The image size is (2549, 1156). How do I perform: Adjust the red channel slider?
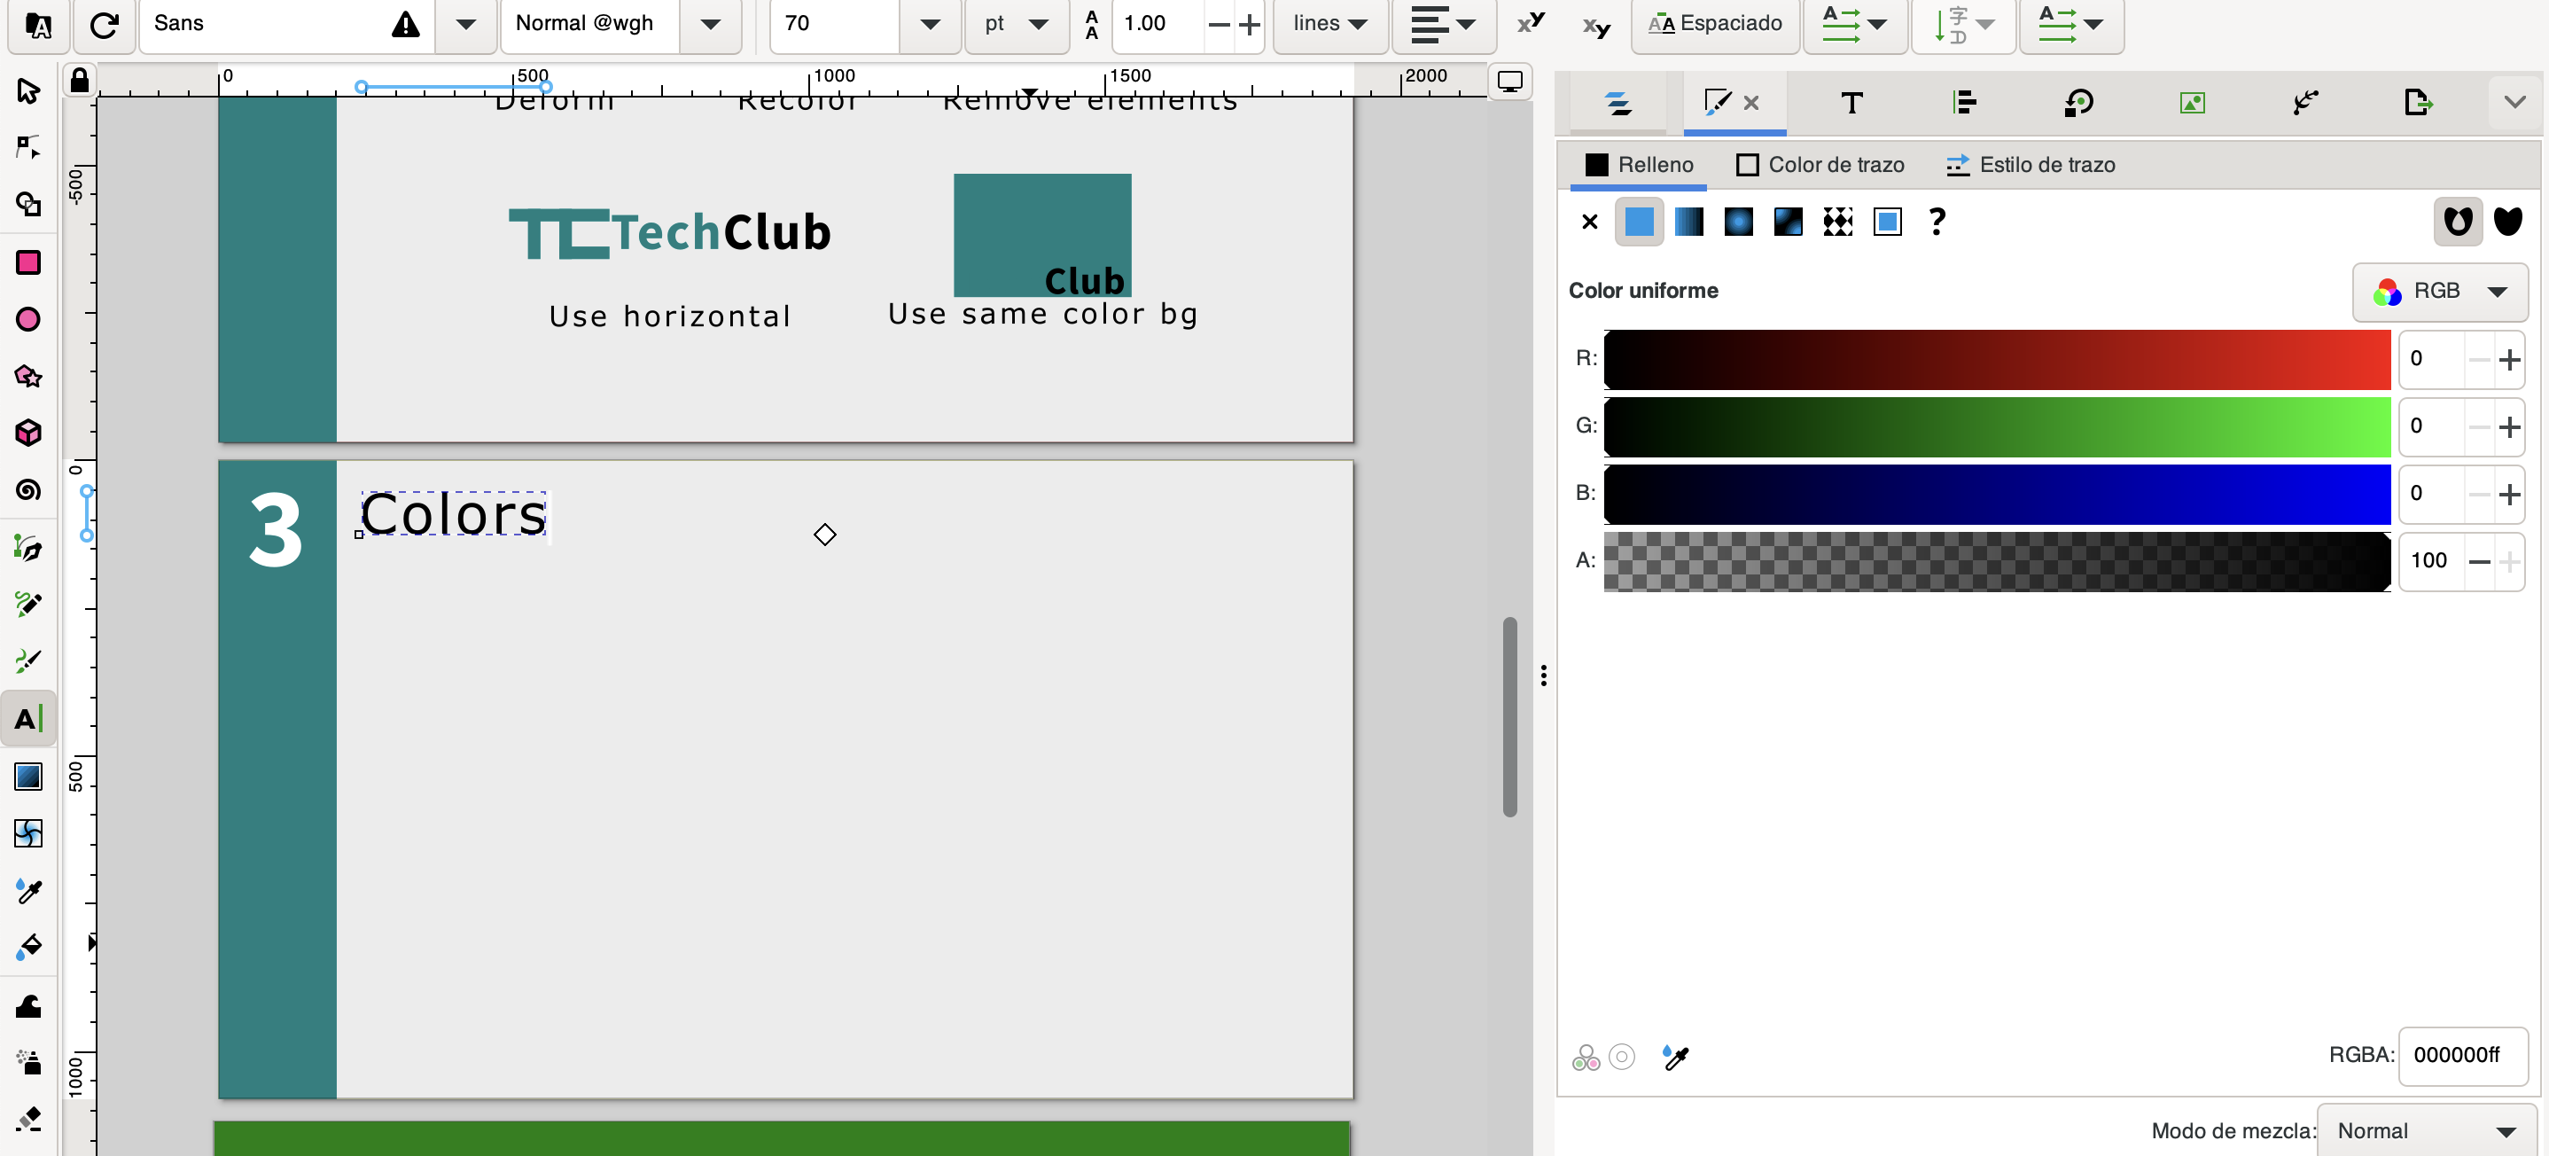[x=1997, y=359]
